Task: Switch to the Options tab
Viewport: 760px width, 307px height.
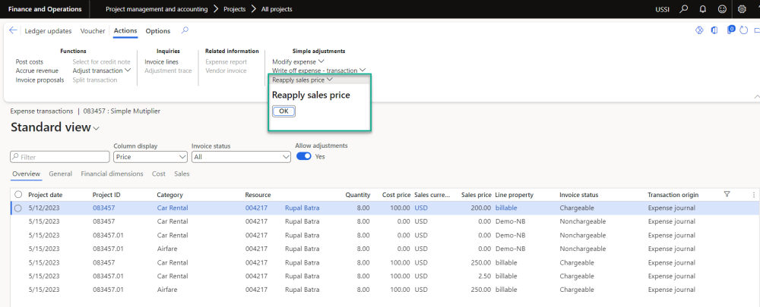Action: 158,31
